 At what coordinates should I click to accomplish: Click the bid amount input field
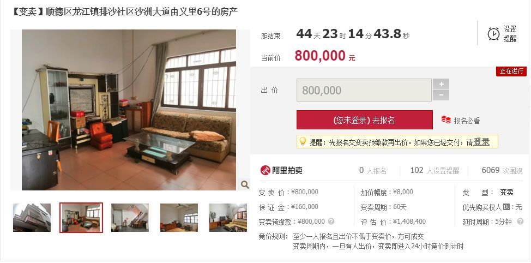tap(364, 90)
